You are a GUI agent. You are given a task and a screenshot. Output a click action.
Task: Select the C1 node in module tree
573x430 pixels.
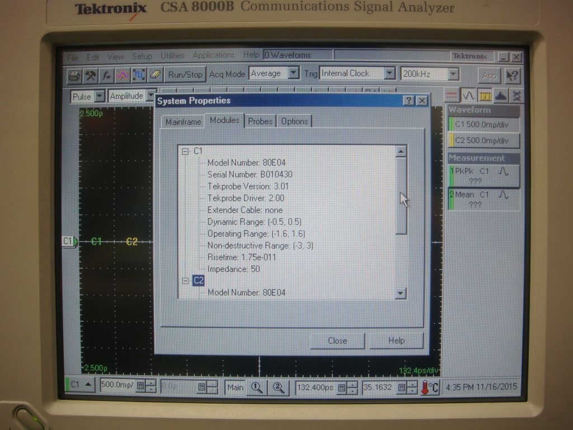point(198,151)
